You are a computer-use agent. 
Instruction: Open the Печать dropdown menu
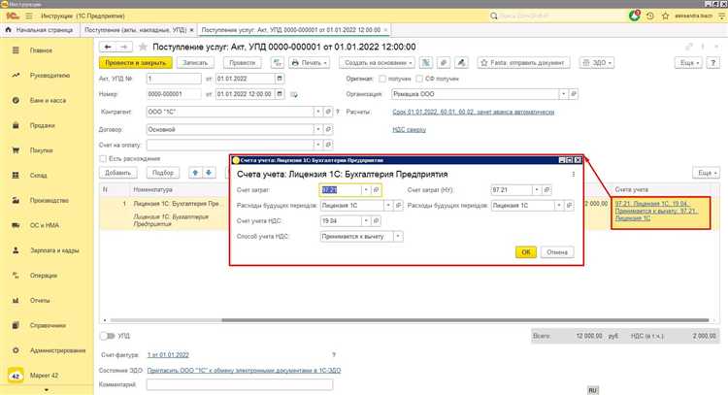click(x=310, y=63)
